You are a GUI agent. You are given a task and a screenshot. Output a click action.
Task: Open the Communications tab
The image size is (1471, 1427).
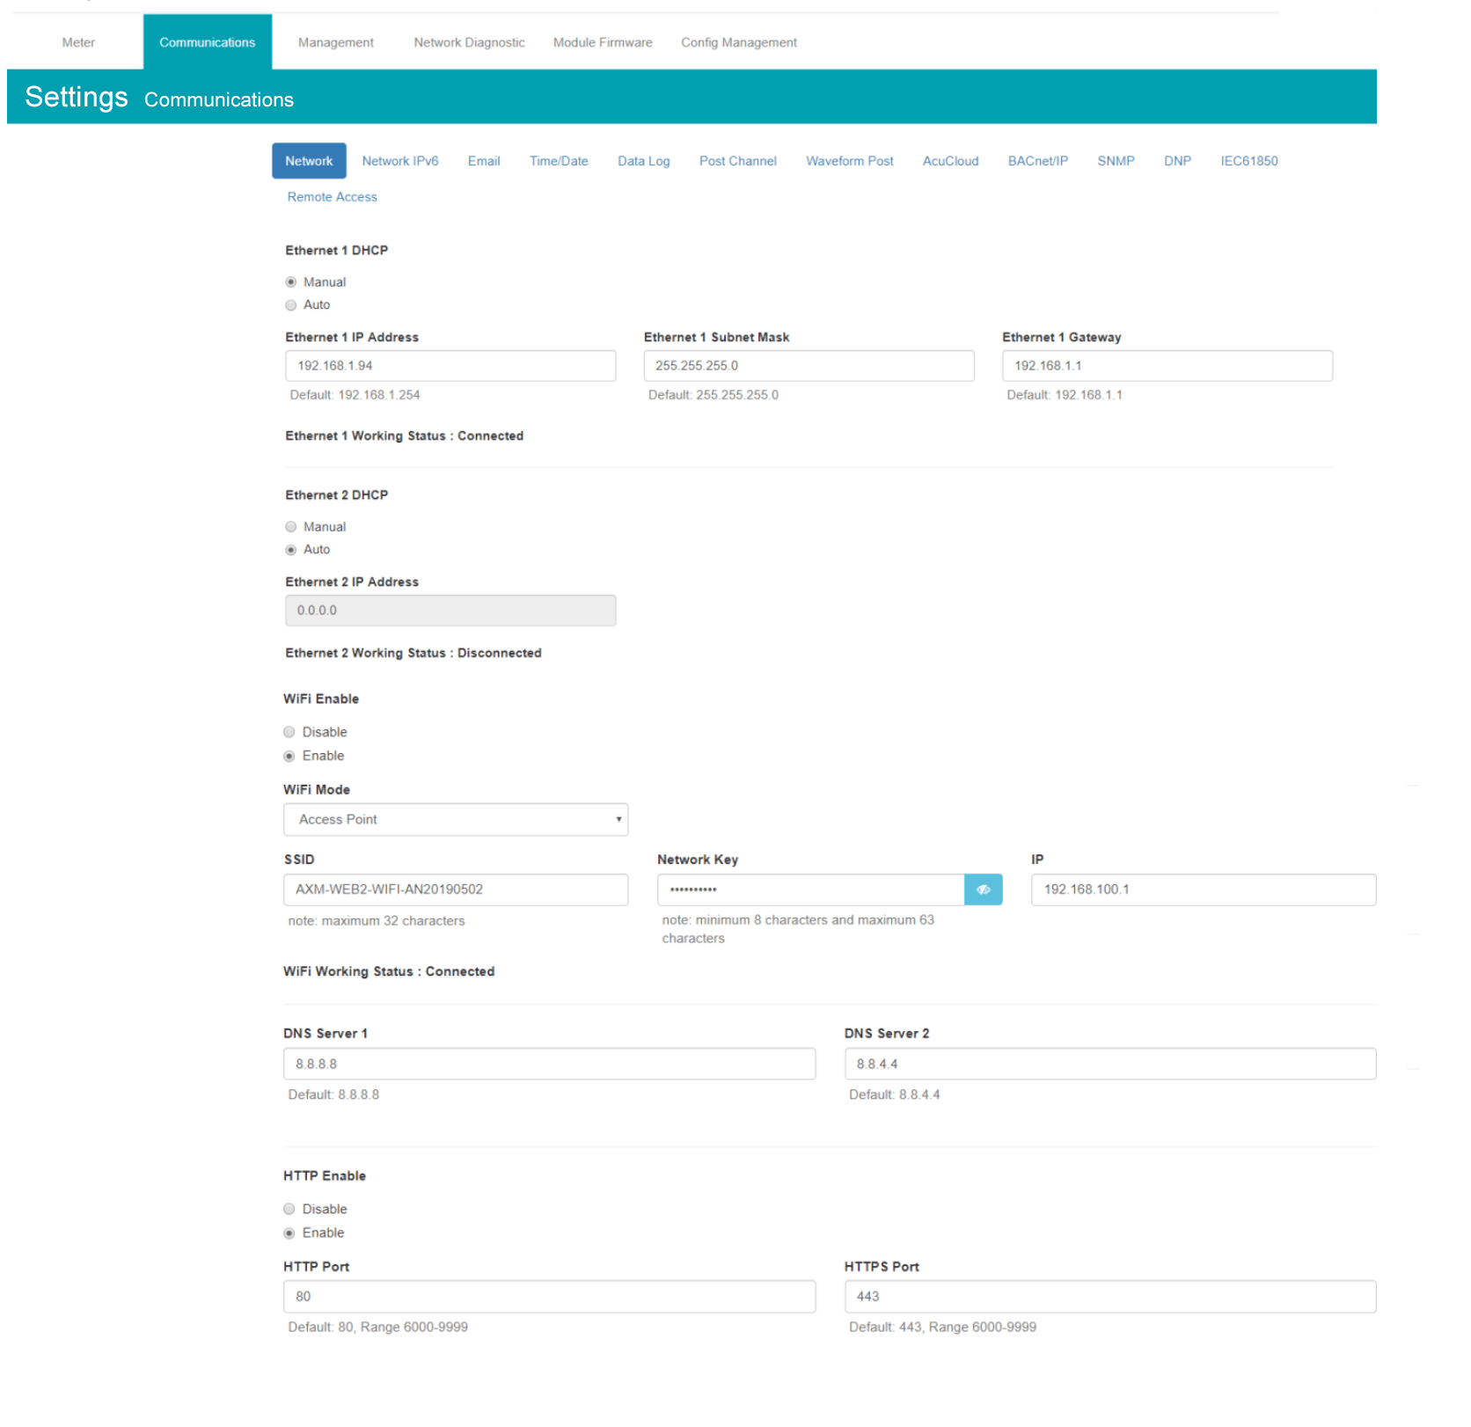tap(208, 42)
